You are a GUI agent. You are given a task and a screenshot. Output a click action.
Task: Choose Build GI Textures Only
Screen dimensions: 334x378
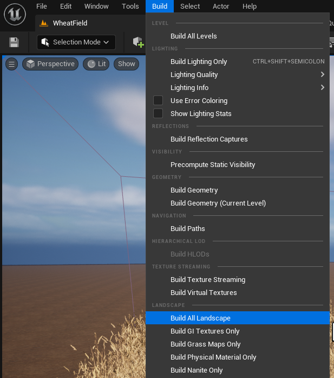tap(238, 331)
